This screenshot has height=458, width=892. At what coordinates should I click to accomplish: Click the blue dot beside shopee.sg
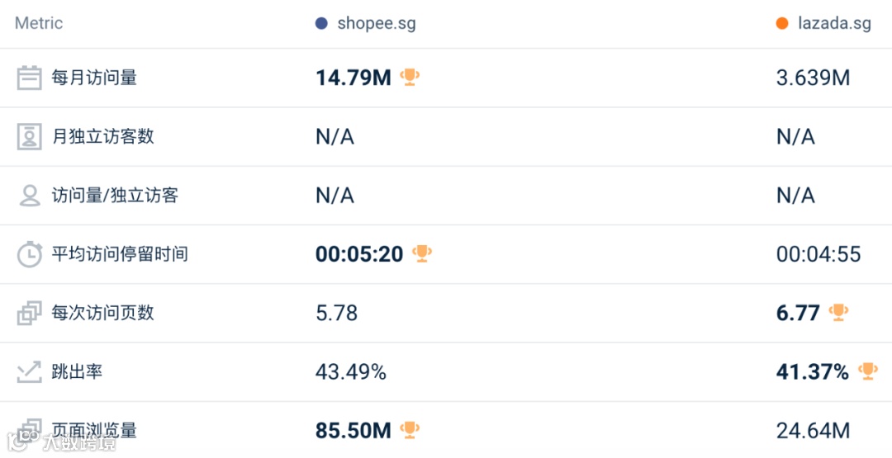[x=321, y=23]
